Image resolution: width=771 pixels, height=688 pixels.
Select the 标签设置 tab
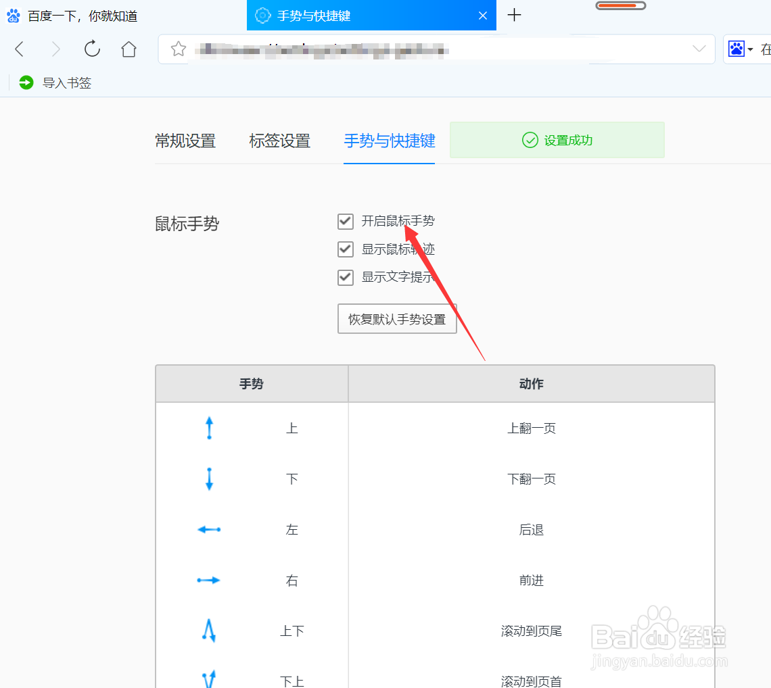(x=280, y=141)
